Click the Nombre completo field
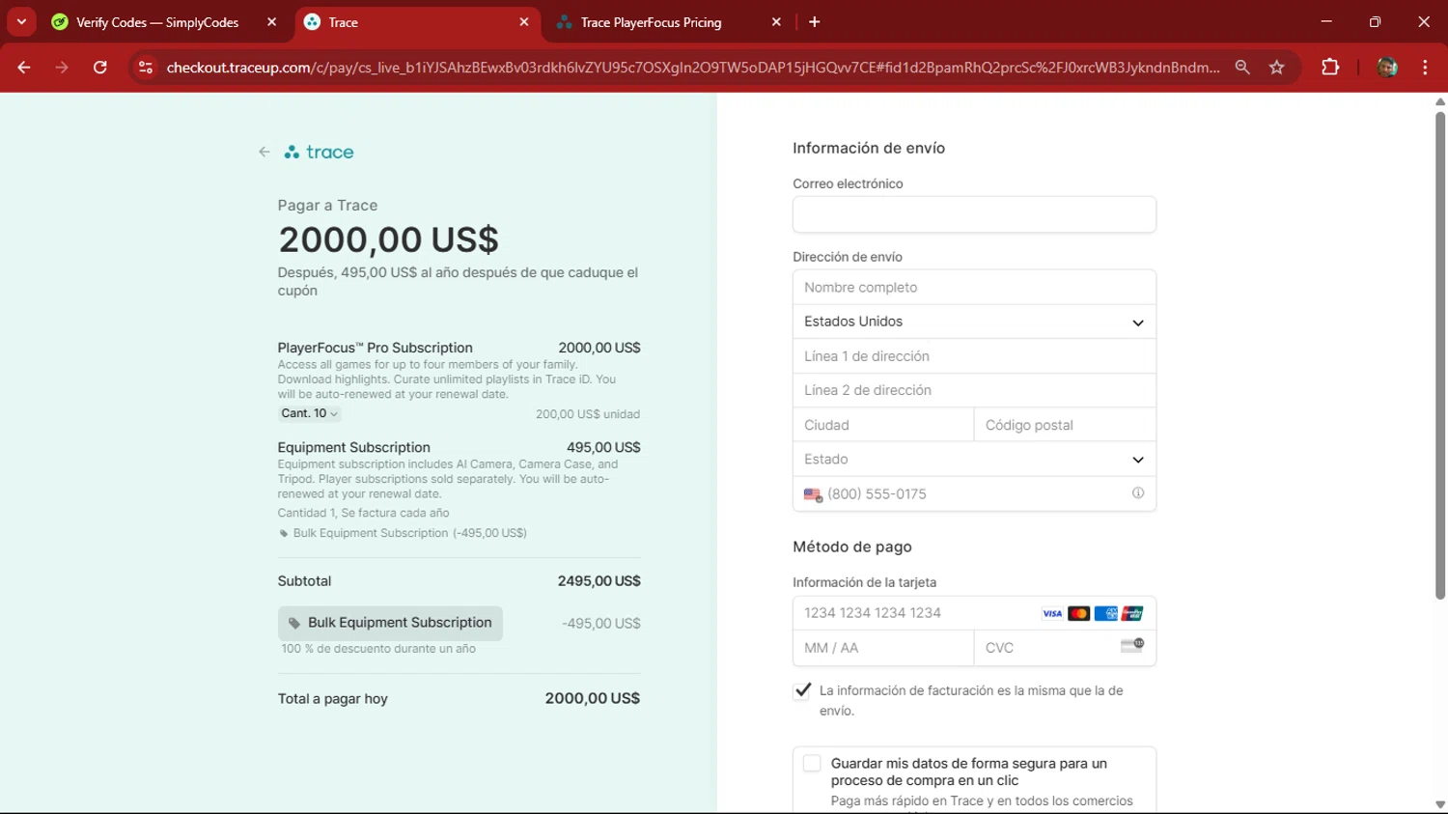 [974, 288]
